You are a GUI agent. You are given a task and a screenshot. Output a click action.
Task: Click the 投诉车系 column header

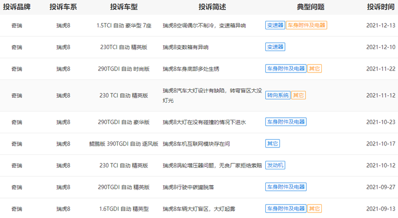point(63,7)
